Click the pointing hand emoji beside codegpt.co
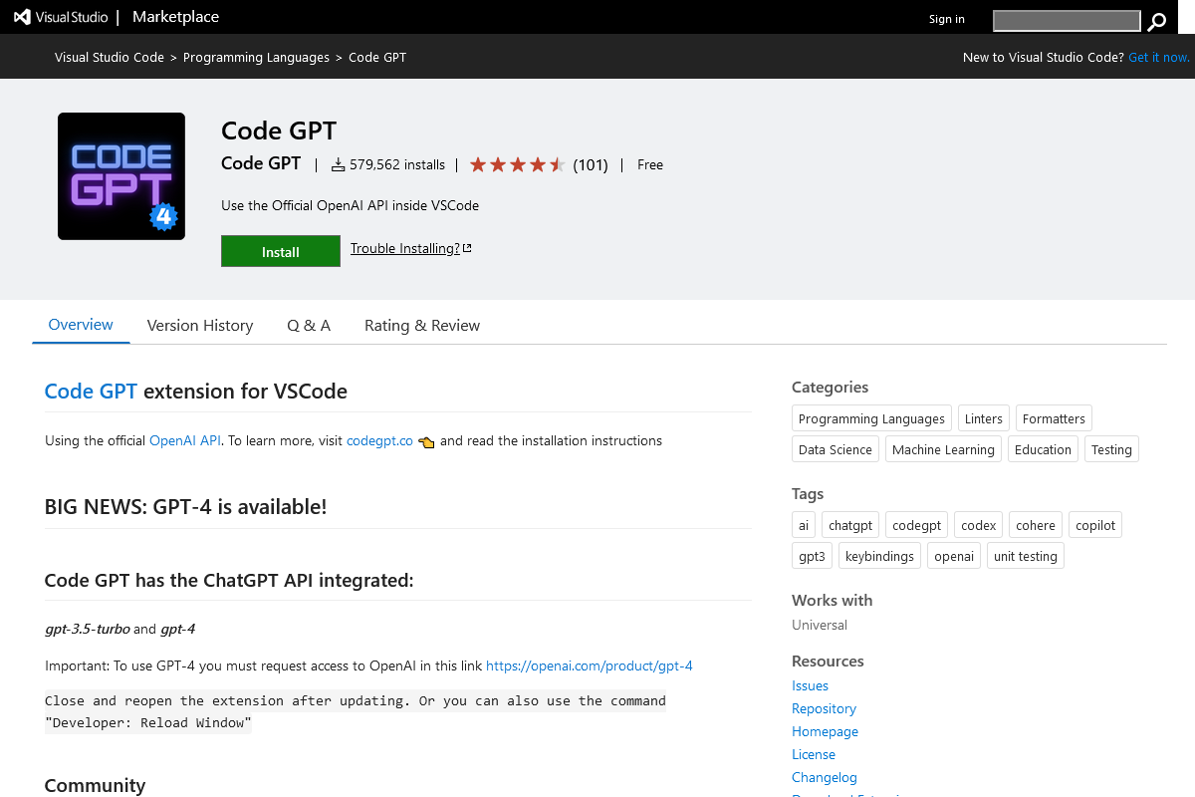1195x797 pixels. pyautogui.click(x=426, y=440)
